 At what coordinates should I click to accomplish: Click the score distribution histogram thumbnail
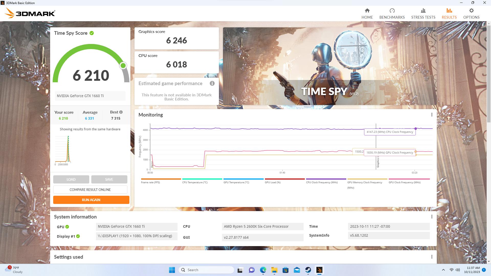coord(63,150)
